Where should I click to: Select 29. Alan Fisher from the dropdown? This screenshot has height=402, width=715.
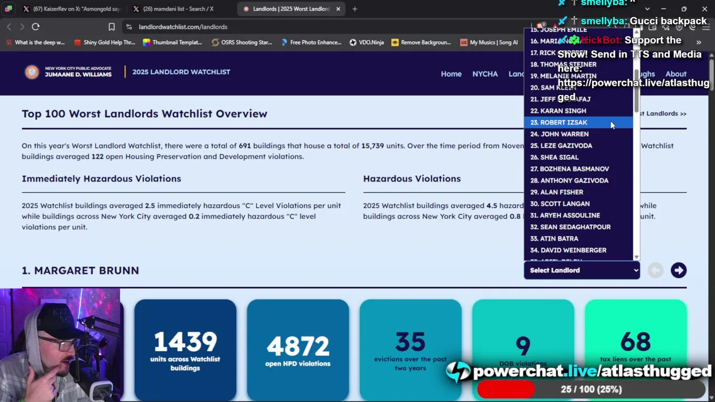tap(578, 192)
